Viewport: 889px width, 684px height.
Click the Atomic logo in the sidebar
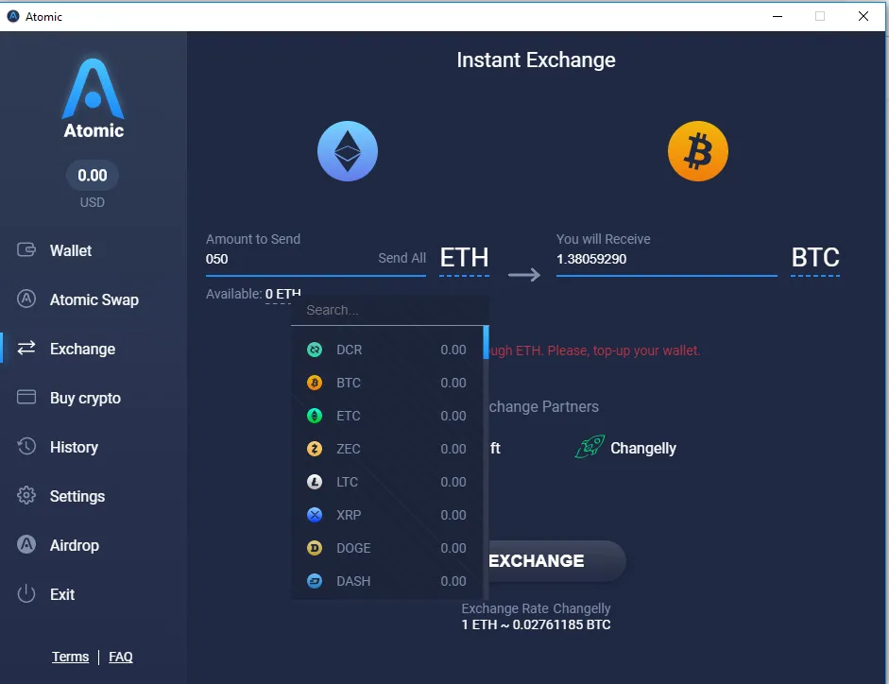pyautogui.click(x=93, y=97)
